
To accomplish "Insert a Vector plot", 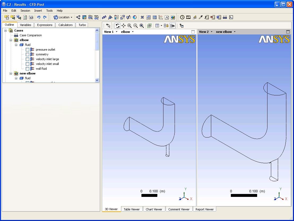I will [78, 17].
